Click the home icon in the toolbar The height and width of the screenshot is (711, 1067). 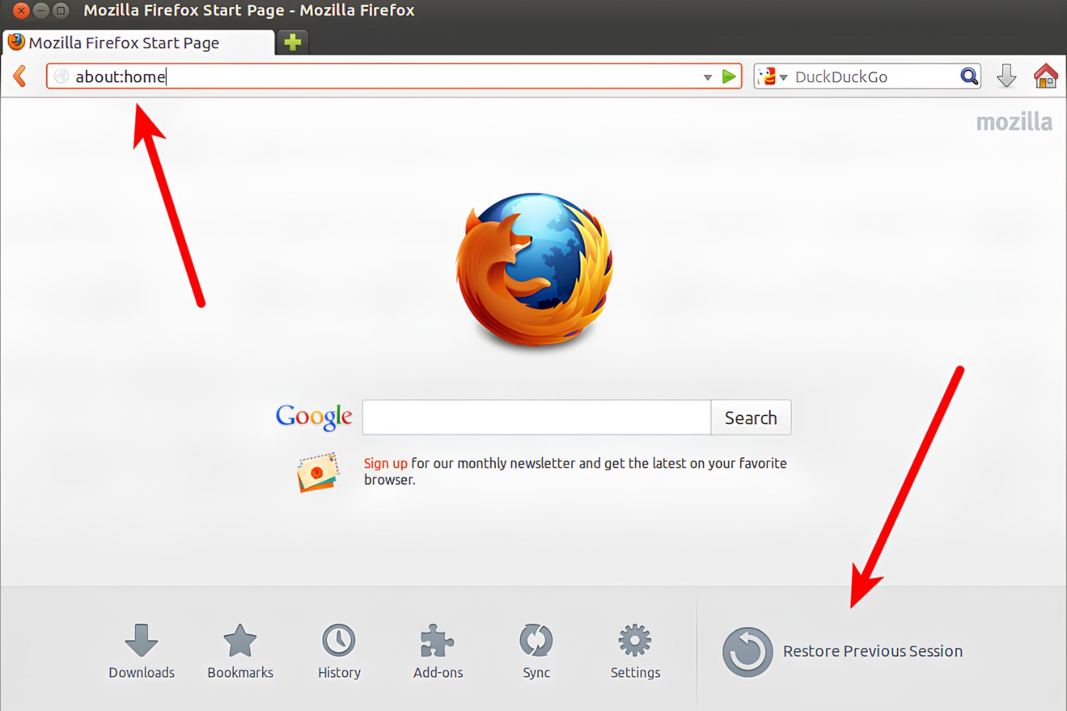coord(1045,76)
